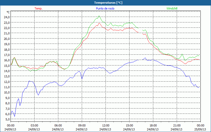Click the '24,0' y-axis value

pyautogui.click(x=7, y=17)
